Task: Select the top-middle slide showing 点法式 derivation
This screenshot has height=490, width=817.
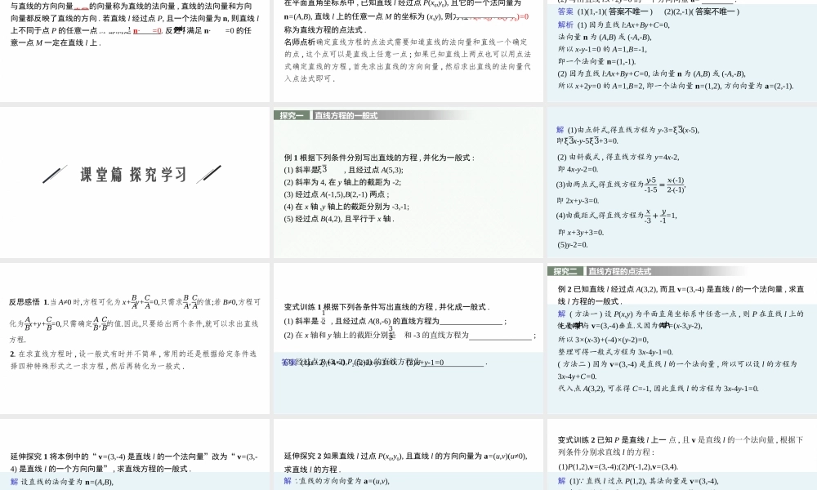Action: pos(408,49)
